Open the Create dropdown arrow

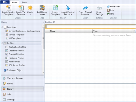[30, 14]
